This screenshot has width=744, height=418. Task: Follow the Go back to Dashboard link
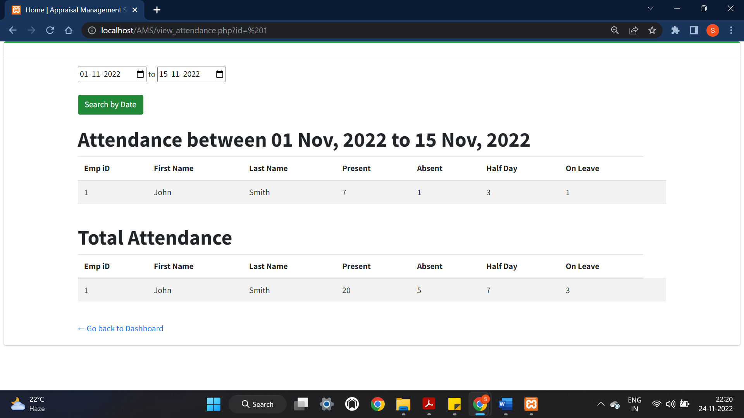[120, 328]
